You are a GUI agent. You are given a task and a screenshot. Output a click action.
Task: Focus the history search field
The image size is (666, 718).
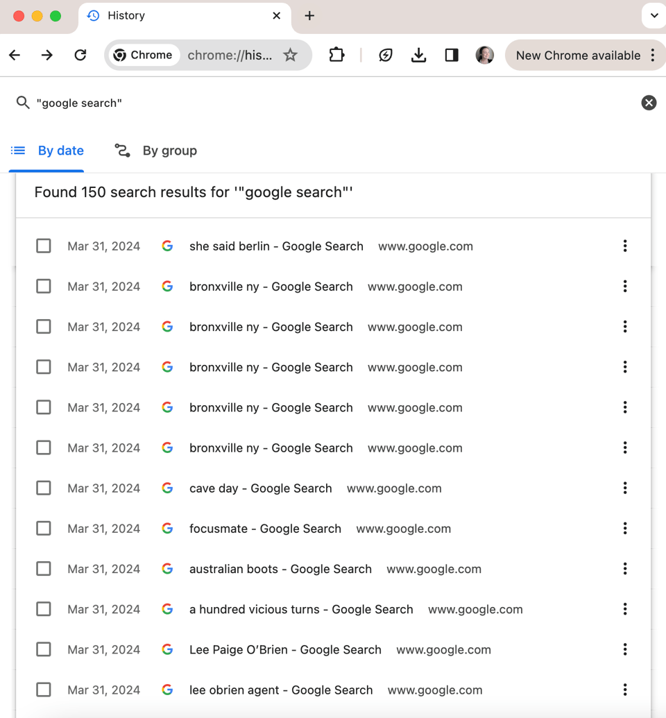334,103
